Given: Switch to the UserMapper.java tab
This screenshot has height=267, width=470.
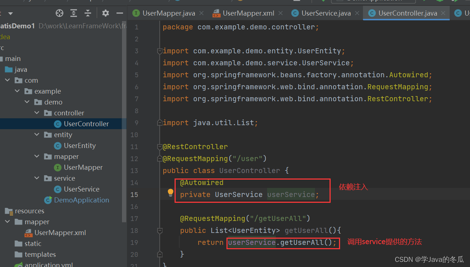Looking at the screenshot, I should coord(169,13).
